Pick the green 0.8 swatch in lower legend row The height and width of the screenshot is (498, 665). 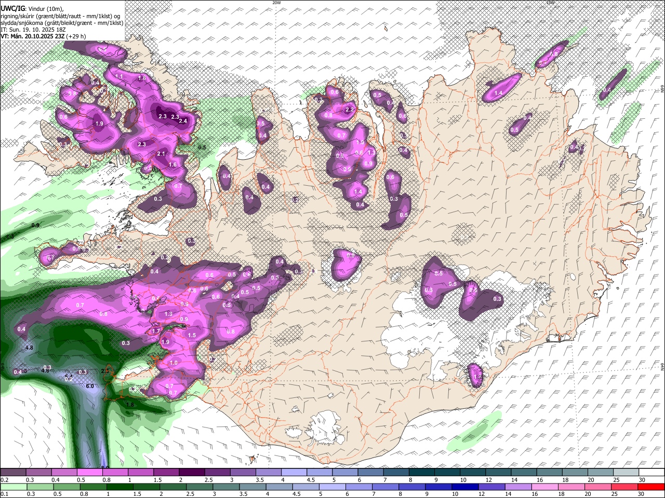[93, 487]
